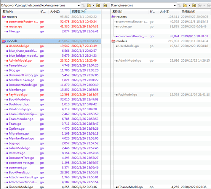Collapse the right routers folder icon
211x189 pixels.
click(x=113, y=17)
